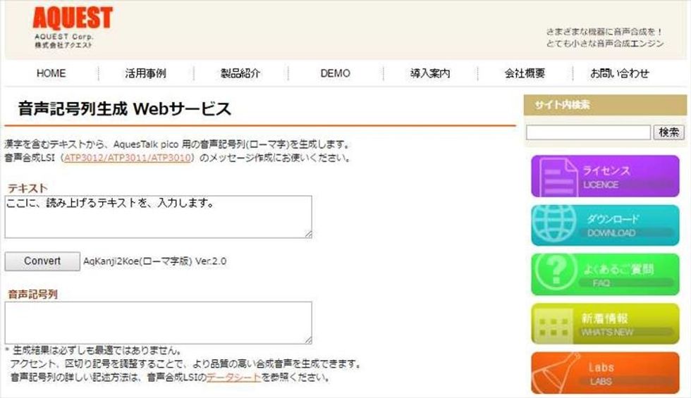Go to the HOME menu item
The width and height of the screenshot is (691, 398).
(x=51, y=73)
